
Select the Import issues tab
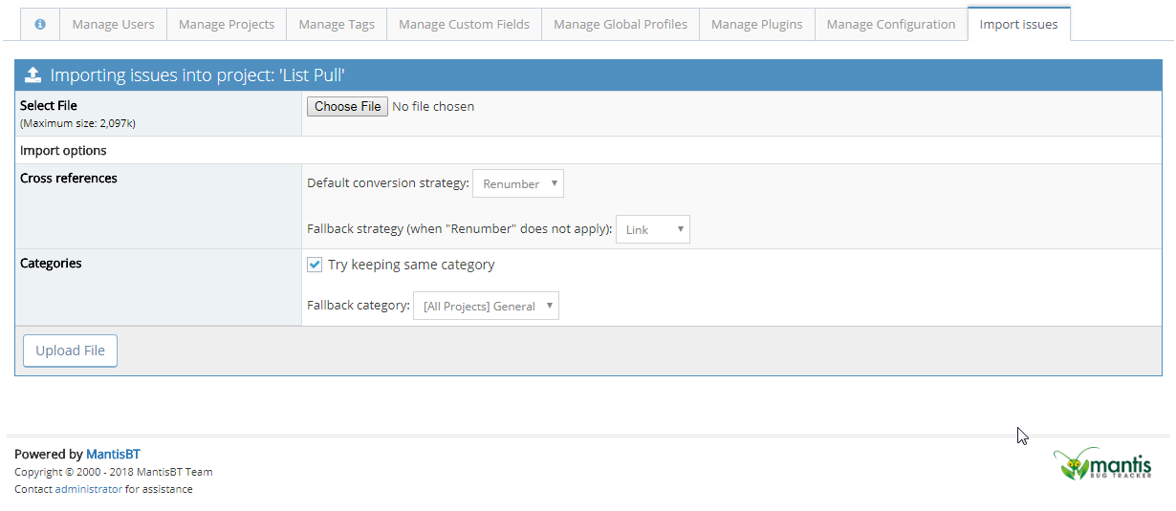[x=1018, y=24]
